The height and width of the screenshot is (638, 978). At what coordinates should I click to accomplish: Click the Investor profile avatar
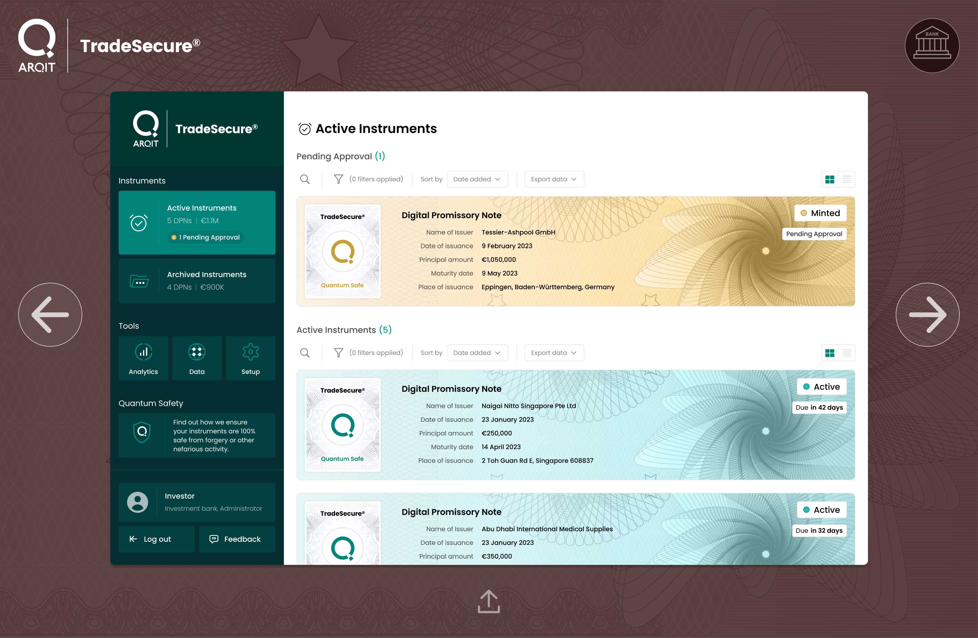138,502
